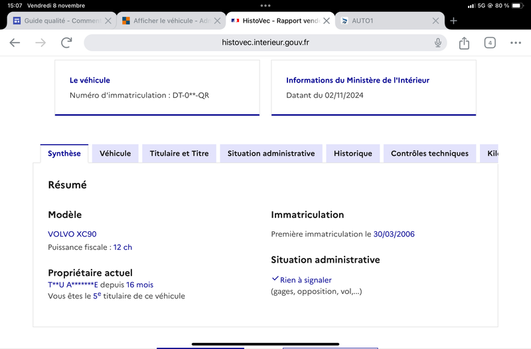
Task: Tap the battery indicator in status bar
Action: (518, 5)
